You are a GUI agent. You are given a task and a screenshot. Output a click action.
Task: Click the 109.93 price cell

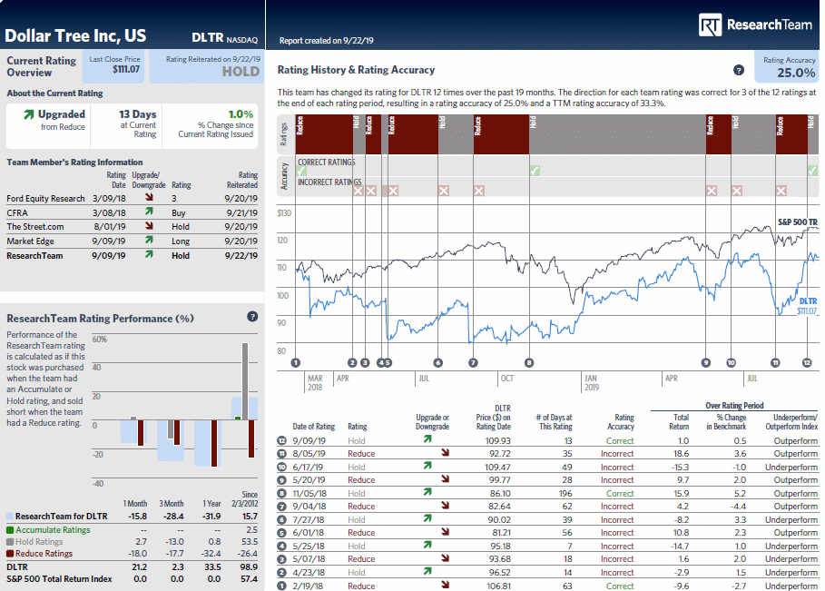click(497, 441)
